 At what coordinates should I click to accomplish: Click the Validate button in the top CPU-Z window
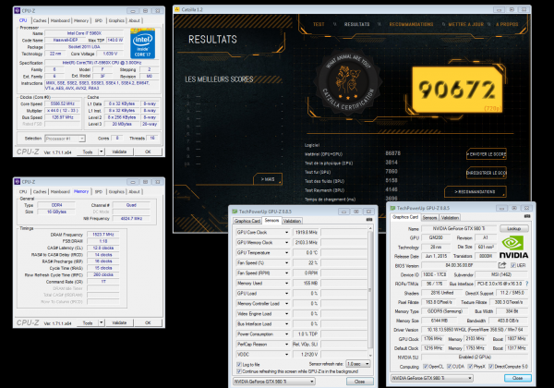pos(119,152)
